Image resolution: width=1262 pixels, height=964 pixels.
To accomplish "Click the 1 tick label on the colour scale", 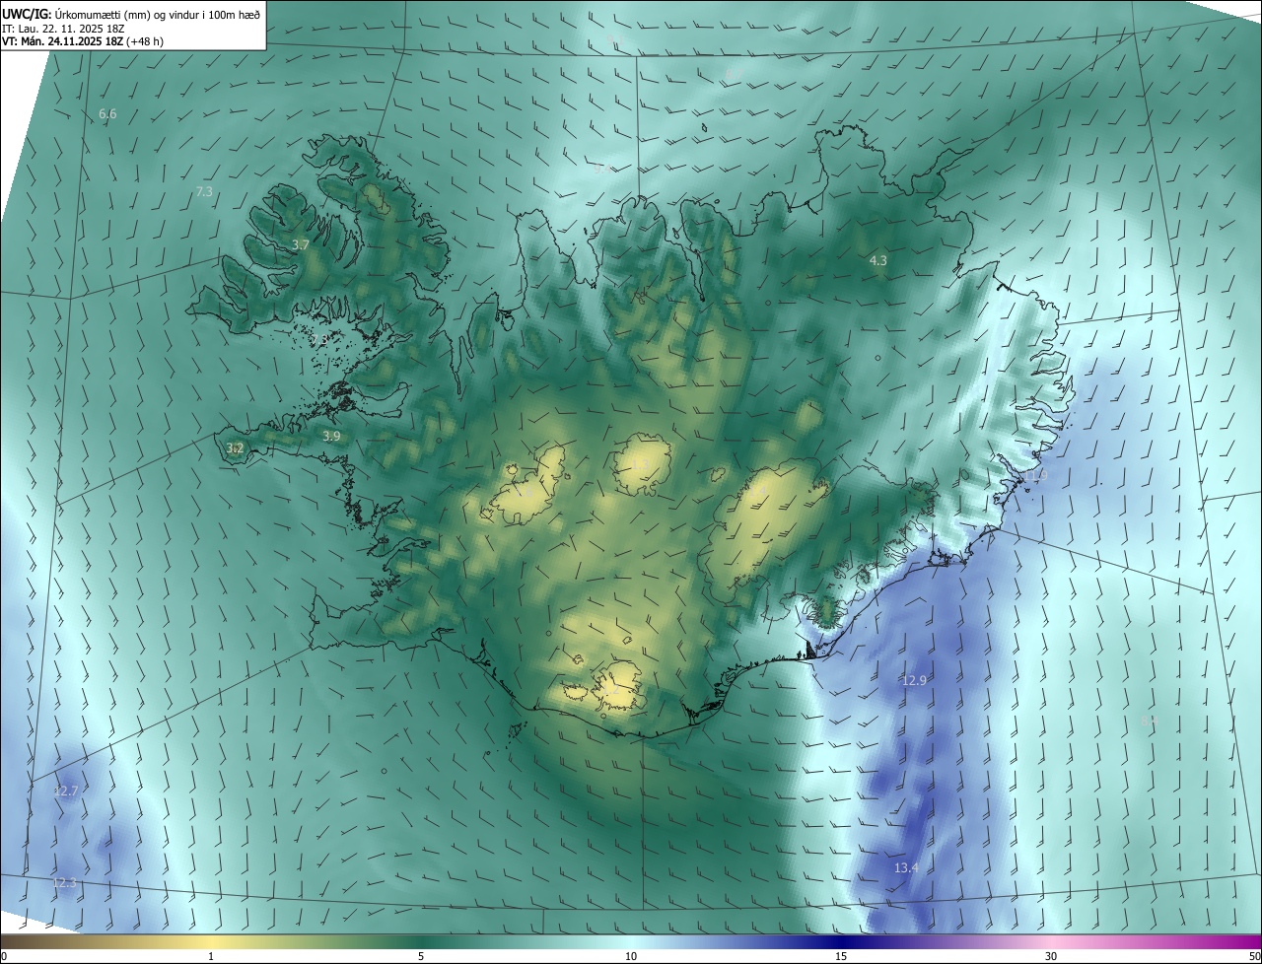I will point(211,956).
